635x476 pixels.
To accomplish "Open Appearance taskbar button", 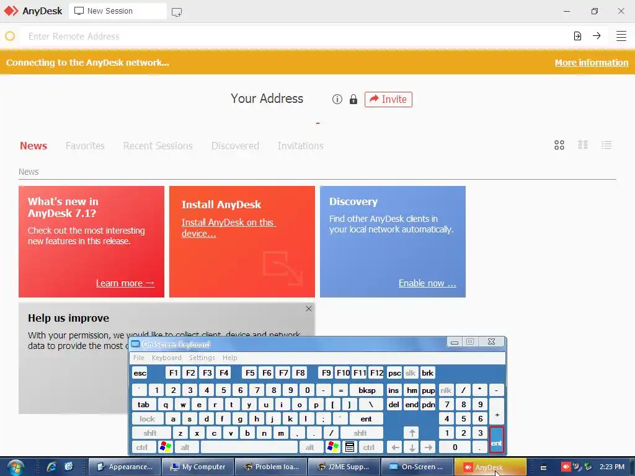I will coord(125,467).
